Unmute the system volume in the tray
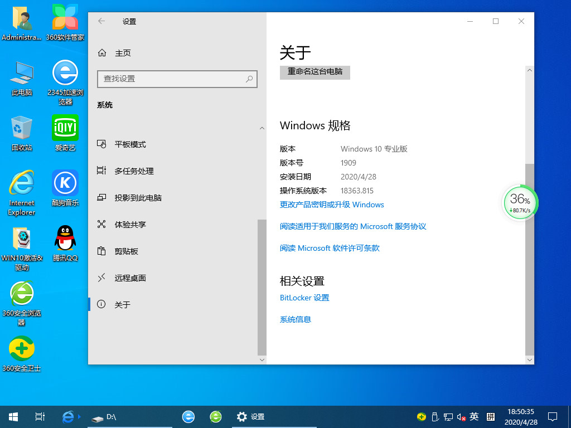The image size is (571, 428). [461, 416]
